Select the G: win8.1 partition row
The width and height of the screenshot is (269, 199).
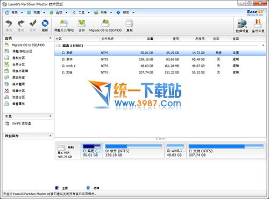point(160,66)
